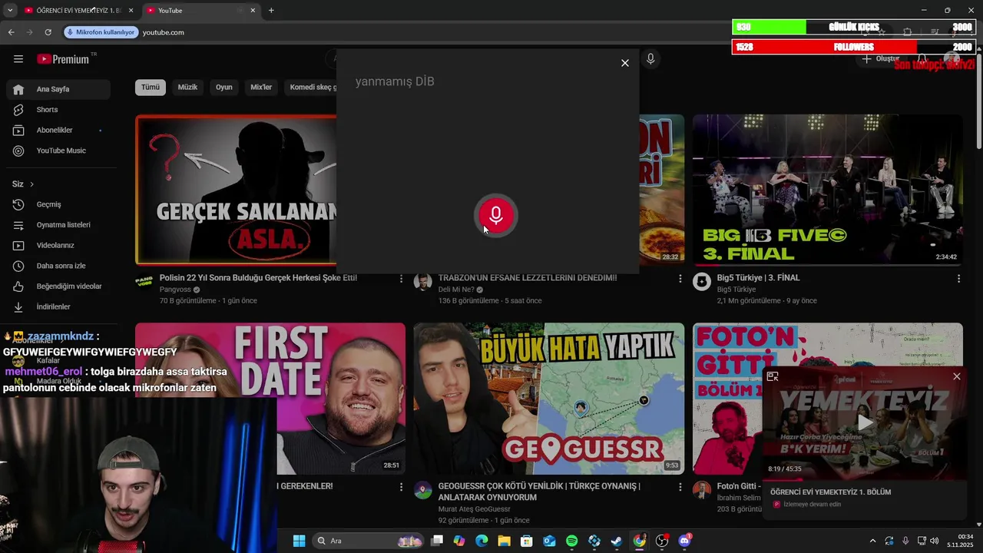Image resolution: width=983 pixels, height=553 pixels.
Task: Open options menu for First Date video
Action: click(x=401, y=487)
